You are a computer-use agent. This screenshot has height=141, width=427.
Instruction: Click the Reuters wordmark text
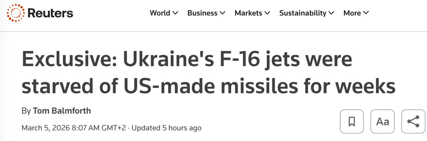(x=50, y=13)
